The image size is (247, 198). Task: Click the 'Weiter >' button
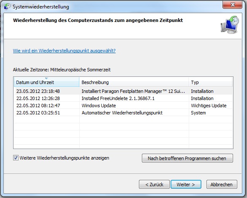pyautogui.click(x=186, y=184)
